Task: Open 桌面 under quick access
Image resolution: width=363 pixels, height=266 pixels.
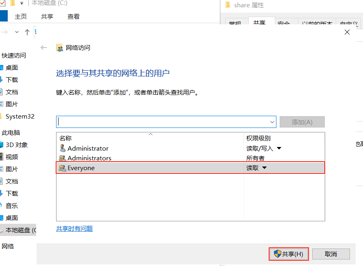Action: (x=12, y=67)
